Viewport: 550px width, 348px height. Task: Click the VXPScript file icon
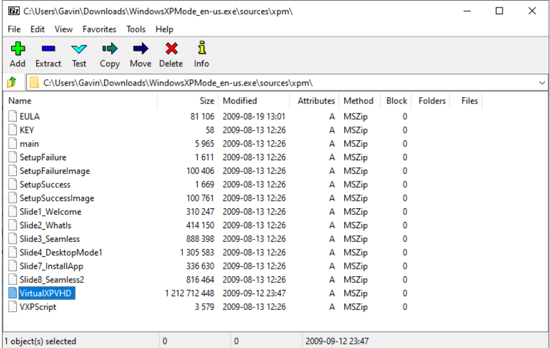[12, 307]
